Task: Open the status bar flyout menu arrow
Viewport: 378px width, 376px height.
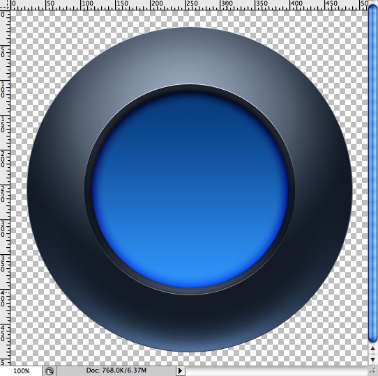Action: 181,371
